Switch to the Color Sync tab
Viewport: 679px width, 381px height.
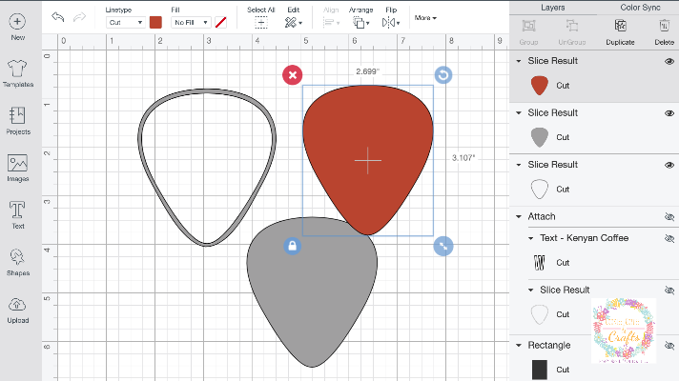point(640,8)
